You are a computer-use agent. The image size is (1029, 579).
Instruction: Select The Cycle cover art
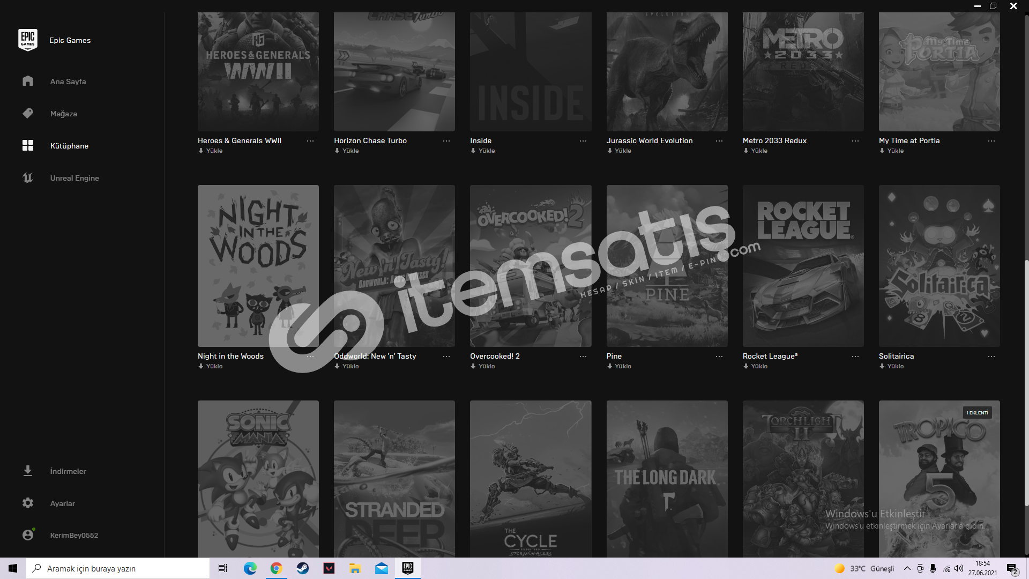click(x=531, y=479)
